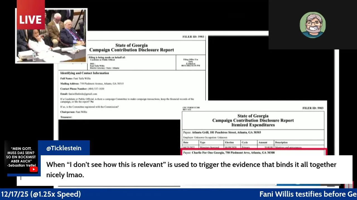Click the "Full Name: Fani Taifa Willis" line
Image resolution: width=357 pixels, height=200 pixels.
(75, 79)
